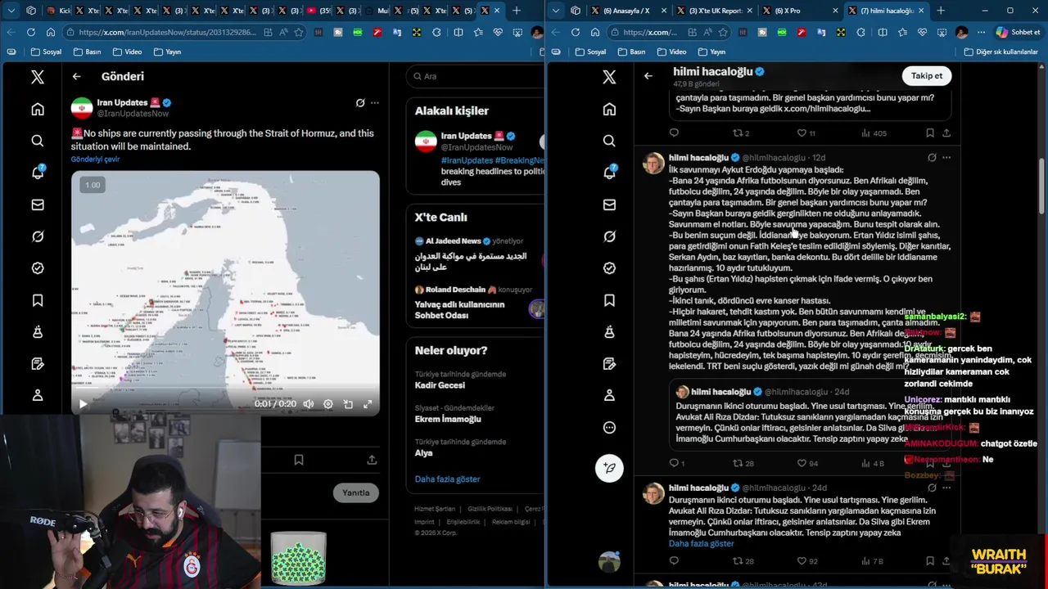Click the Ara search field
Image resolution: width=1048 pixels, height=589 pixels.
[475, 76]
